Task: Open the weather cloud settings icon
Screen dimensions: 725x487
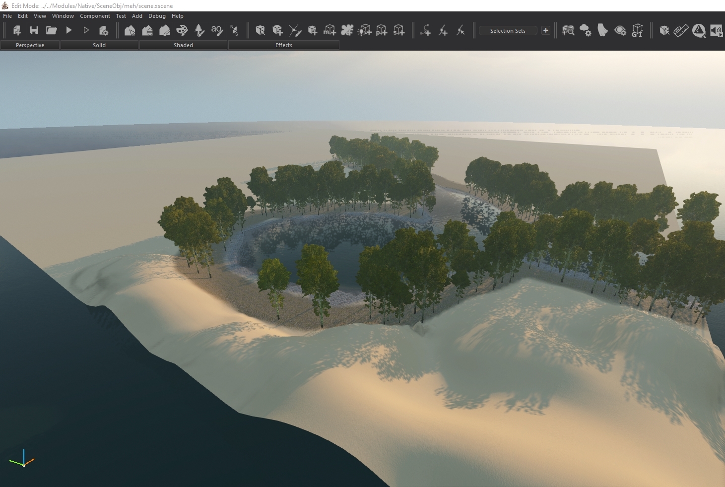Action: click(x=586, y=30)
